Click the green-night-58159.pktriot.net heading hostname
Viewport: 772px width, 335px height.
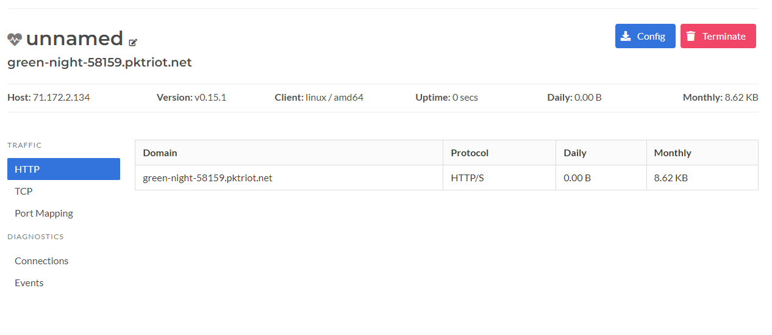coord(99,62)
